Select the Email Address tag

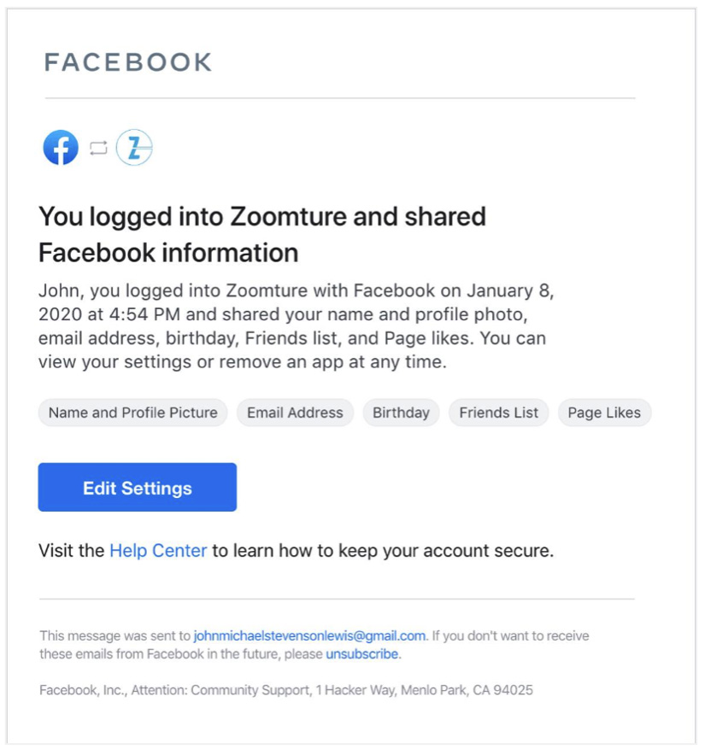tap(295, 413)
